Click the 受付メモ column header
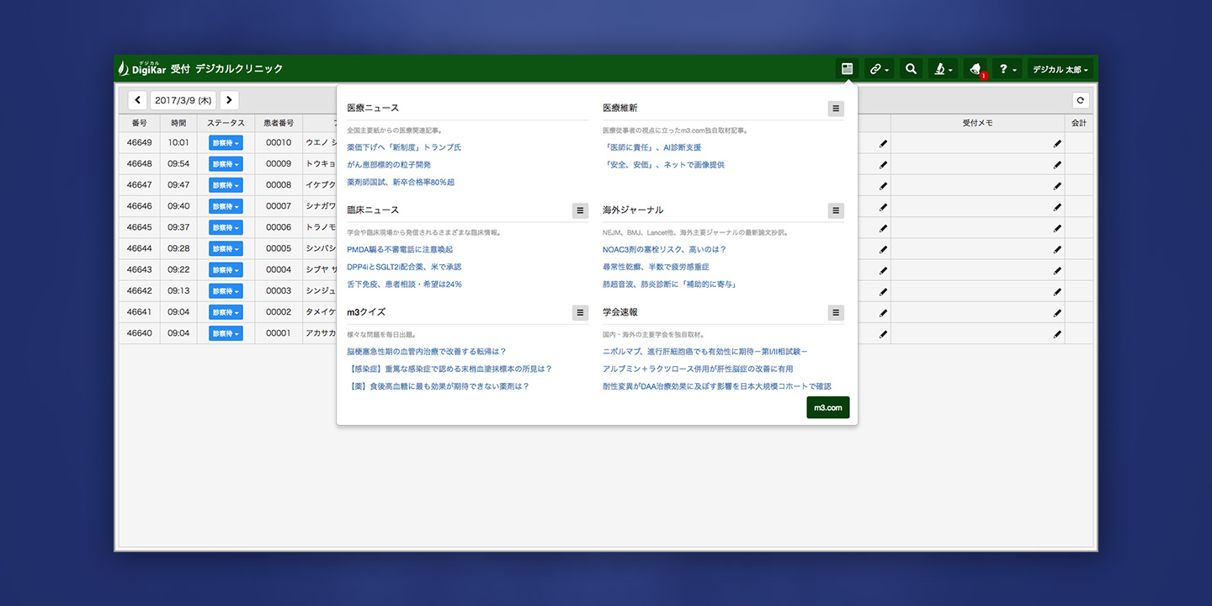Viewport: 1212px width, 606px height. click(x=978, y=123)
